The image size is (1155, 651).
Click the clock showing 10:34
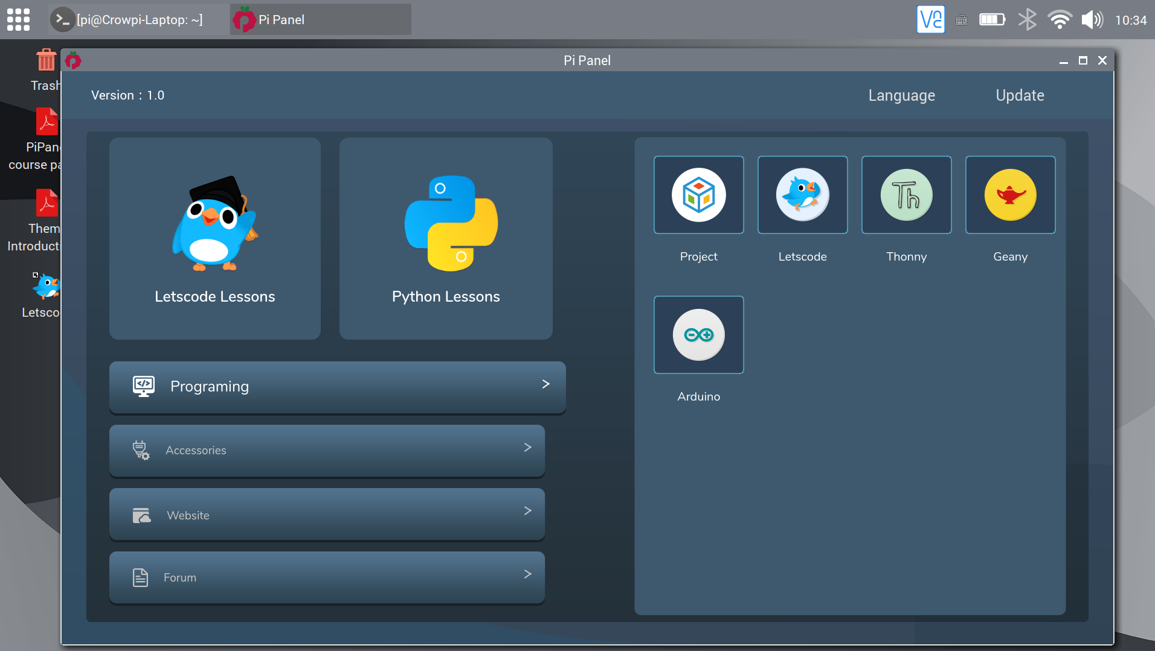(1131, 20)
